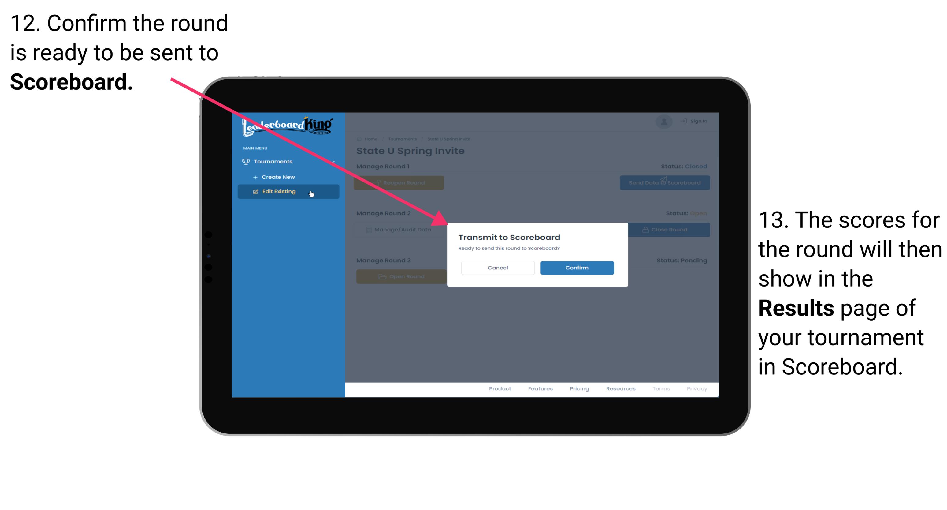947x510 pixels.
Task: Click Cancel on the transmit dialog
Action: tap(498, 268)
